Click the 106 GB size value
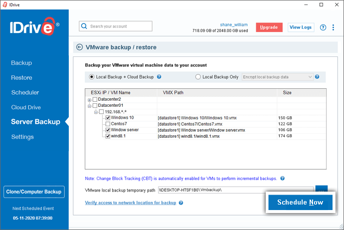Viewport: 344px width, 230px height. (285, 130)
